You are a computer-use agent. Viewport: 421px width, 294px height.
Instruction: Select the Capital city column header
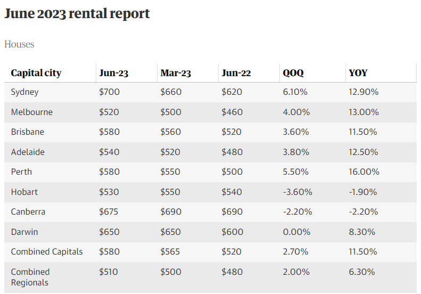[36, 73]
